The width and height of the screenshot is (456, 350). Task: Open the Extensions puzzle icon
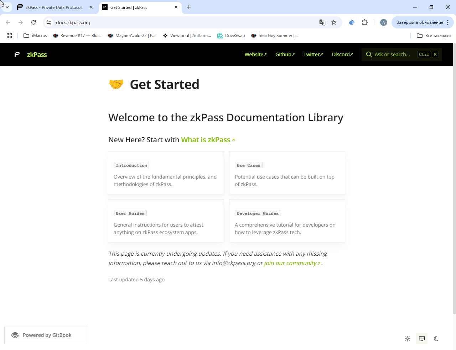[x=364, y=22]
